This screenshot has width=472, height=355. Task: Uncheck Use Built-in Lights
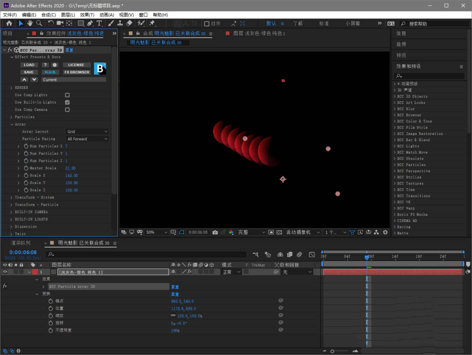(x=67, y=102)
